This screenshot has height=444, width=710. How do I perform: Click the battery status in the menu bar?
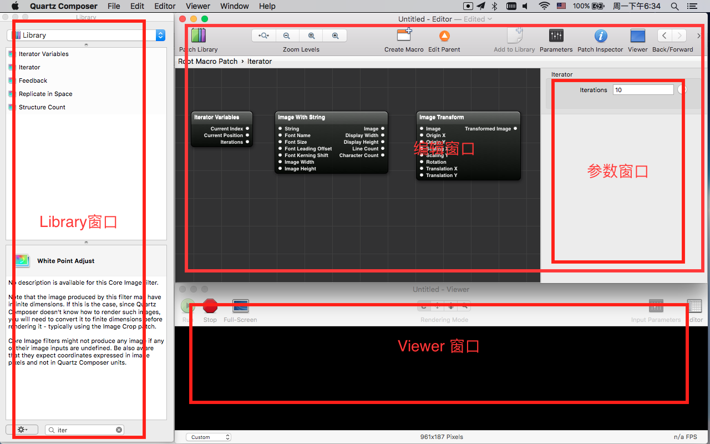point(589,6)
